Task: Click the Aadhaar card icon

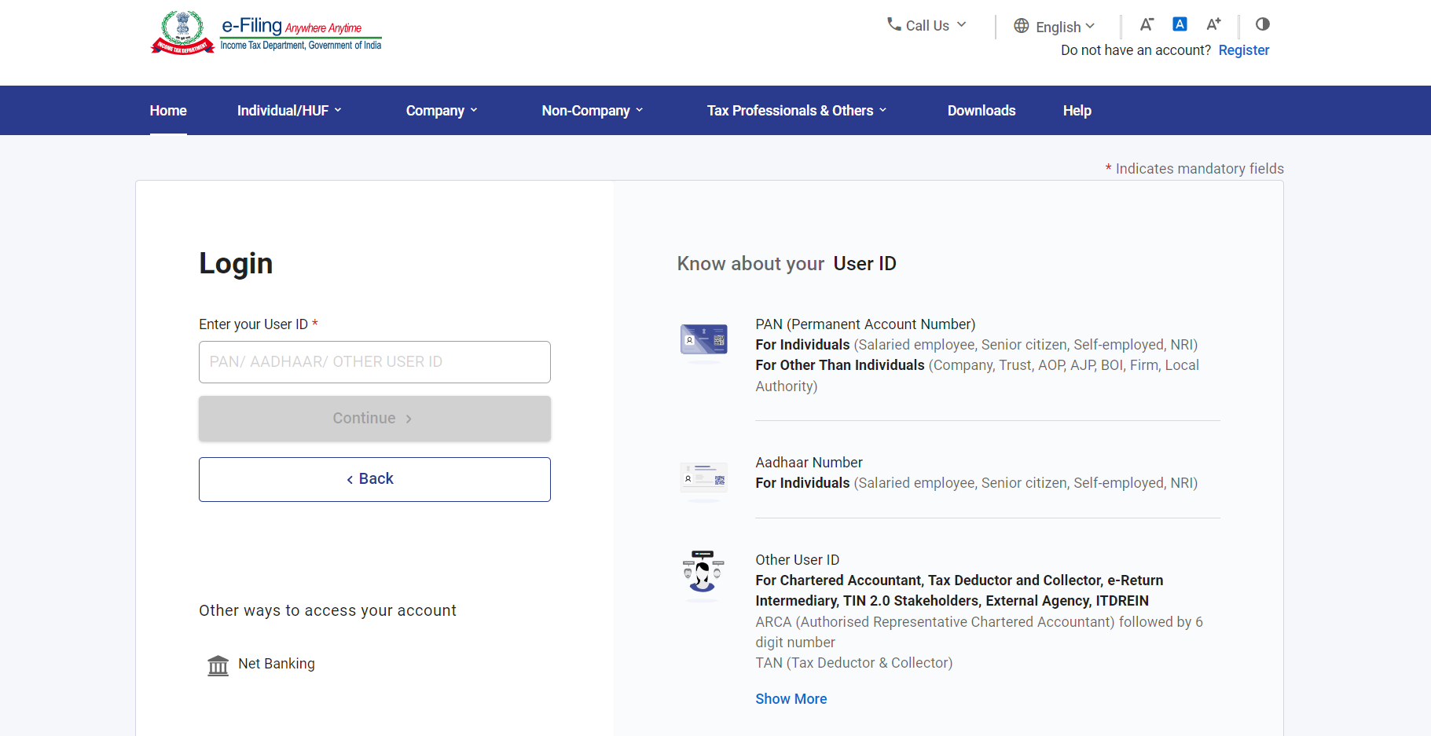Action: tap(703, 478)
